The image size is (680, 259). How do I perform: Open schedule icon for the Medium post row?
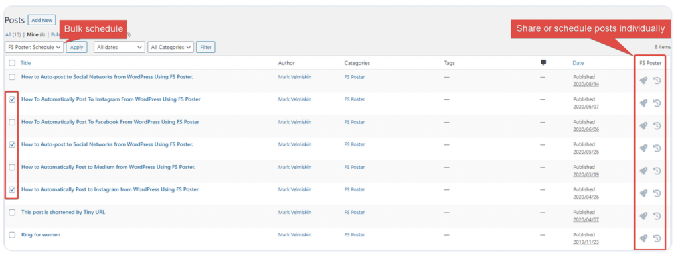pos(657,171)
